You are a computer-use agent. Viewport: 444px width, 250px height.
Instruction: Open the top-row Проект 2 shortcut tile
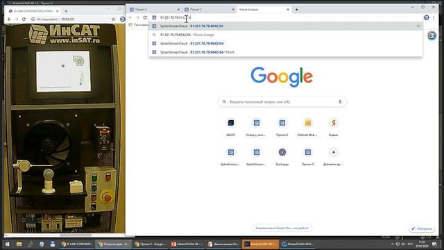(x=282, y=126)
